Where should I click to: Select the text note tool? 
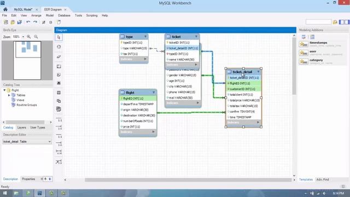(x=59, y=75)
